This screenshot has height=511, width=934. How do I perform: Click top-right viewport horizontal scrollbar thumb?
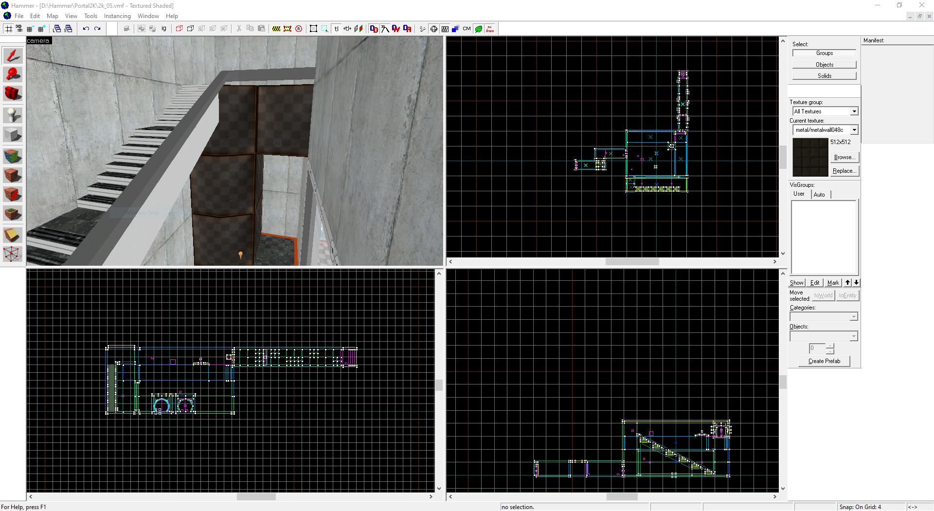point(632,262)
